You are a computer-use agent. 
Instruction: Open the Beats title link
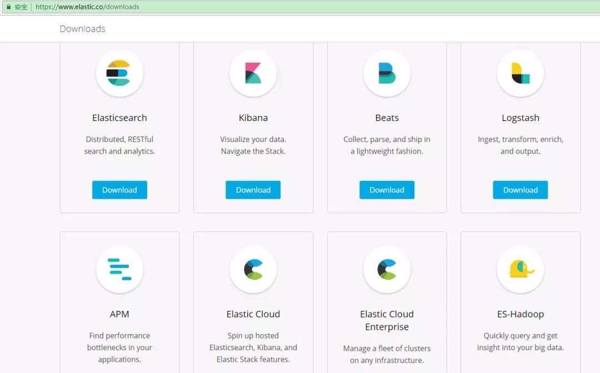387,118
